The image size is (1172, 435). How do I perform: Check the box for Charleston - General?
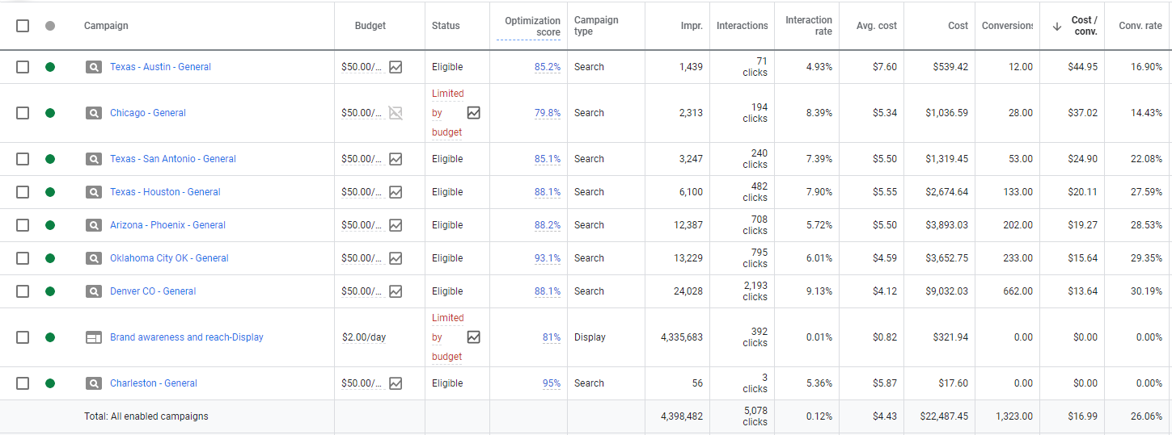pos(23,383)
